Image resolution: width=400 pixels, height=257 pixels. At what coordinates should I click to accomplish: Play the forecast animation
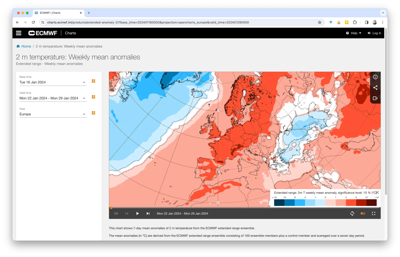pos(137,213)
